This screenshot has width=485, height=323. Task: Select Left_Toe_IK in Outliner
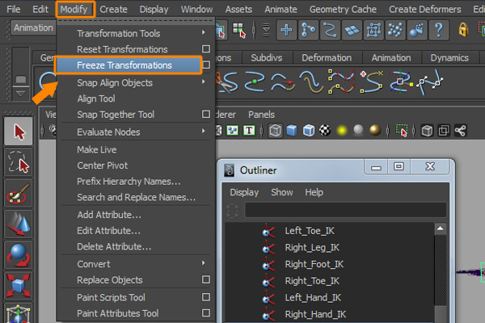coord(310,231)
